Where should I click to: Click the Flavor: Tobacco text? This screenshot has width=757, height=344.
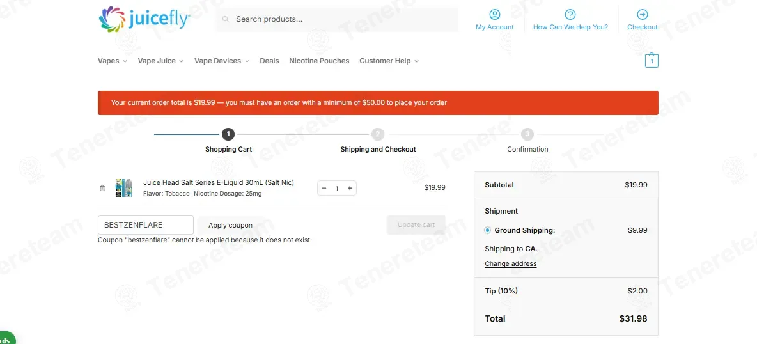click(167, 194)
